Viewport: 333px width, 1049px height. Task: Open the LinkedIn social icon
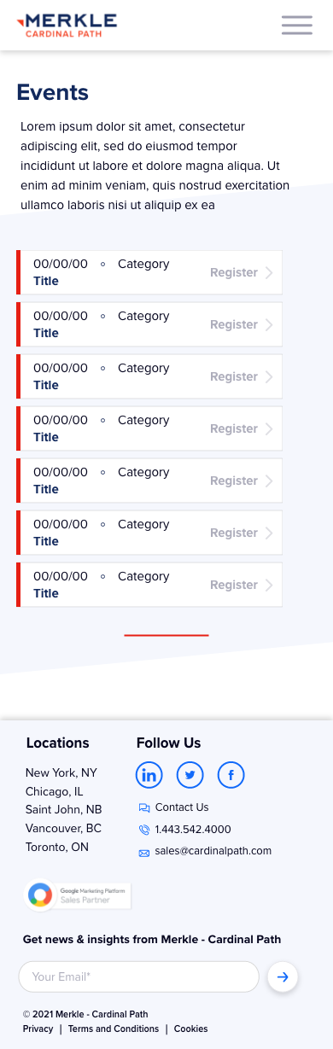[x=149, y=775]
